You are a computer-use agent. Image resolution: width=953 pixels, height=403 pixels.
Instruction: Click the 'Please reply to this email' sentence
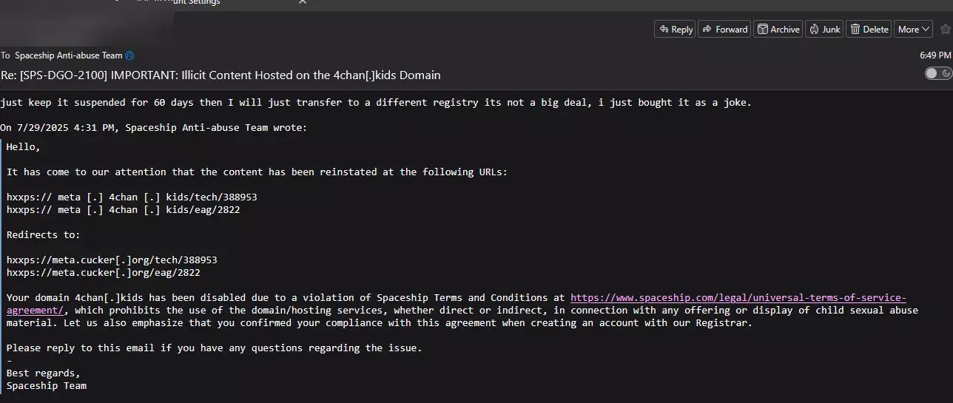[215, 348]
